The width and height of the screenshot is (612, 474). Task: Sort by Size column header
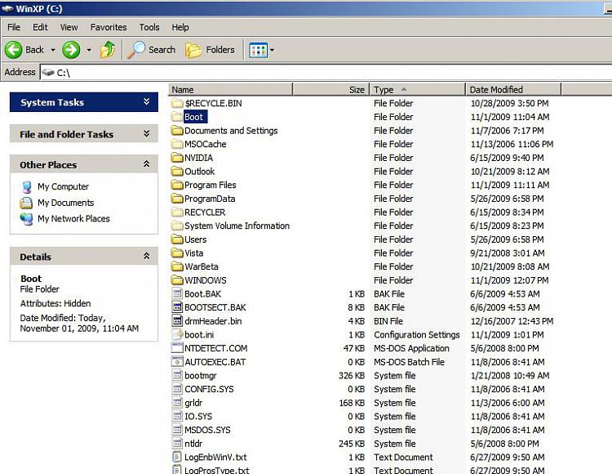click(330, 89)
